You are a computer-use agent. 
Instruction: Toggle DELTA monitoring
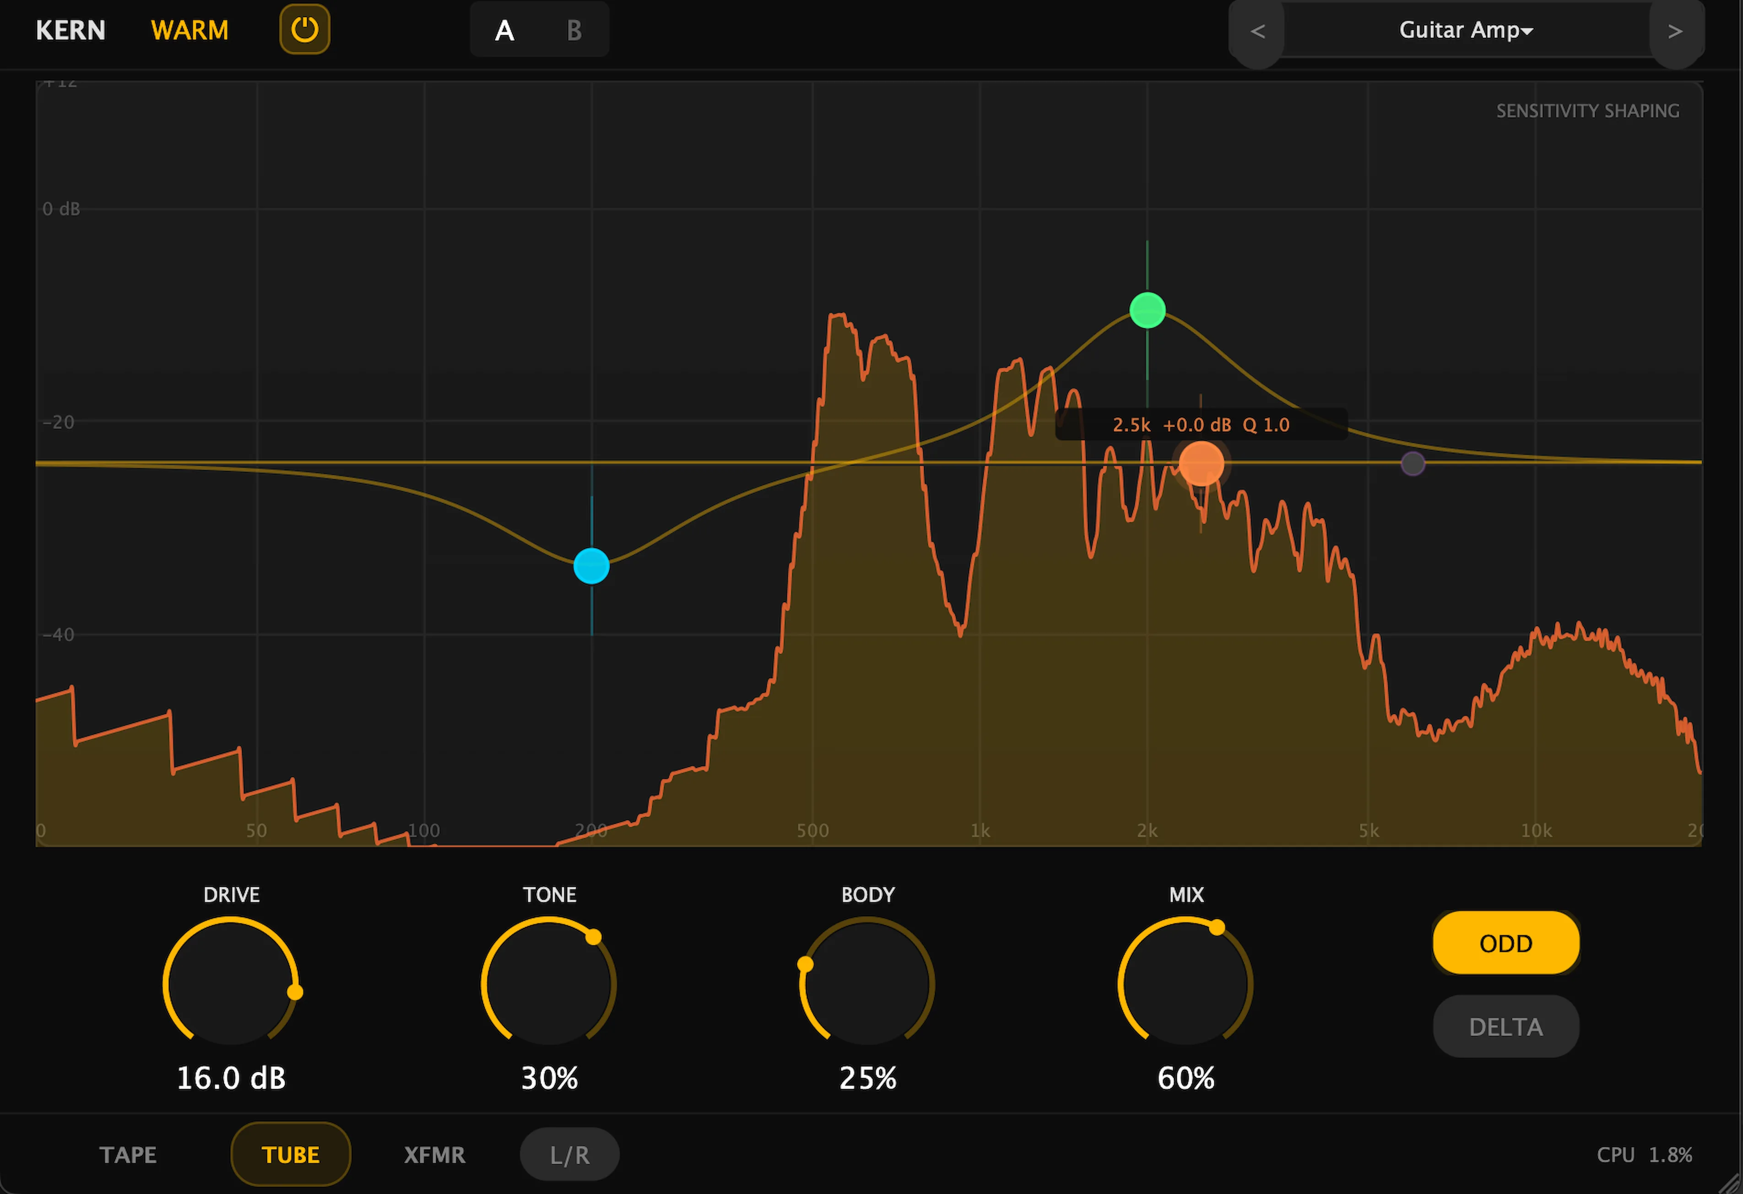1505,1026
